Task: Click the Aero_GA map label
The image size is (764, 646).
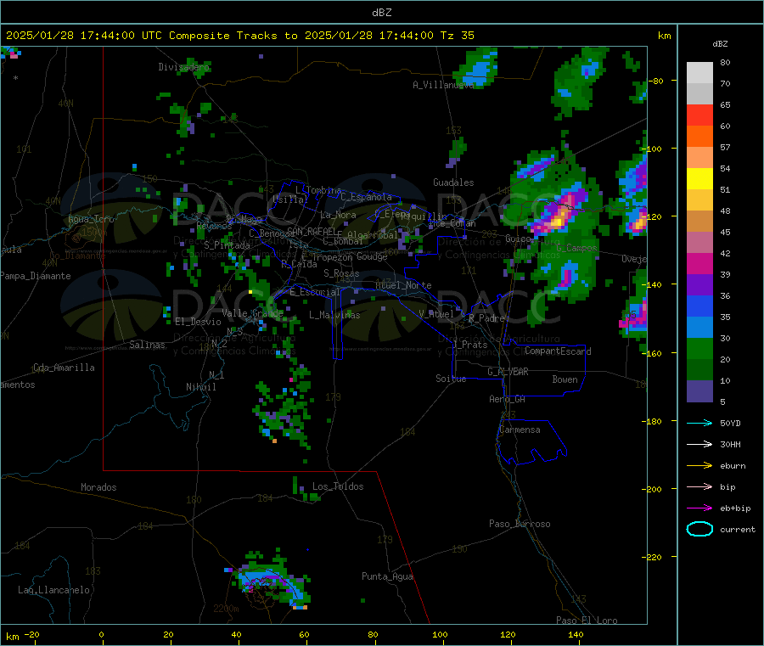Action: point(507,399)
